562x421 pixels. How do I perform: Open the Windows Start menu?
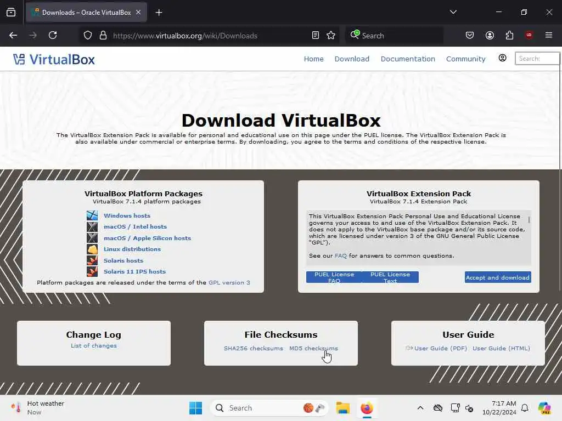pos(196,408)
